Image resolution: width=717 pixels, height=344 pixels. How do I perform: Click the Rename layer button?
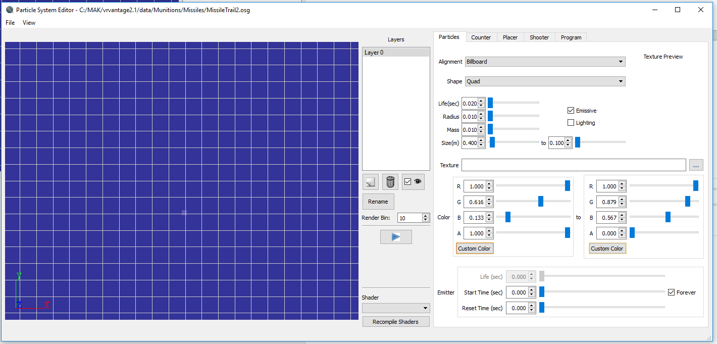(x=378, y=202)
